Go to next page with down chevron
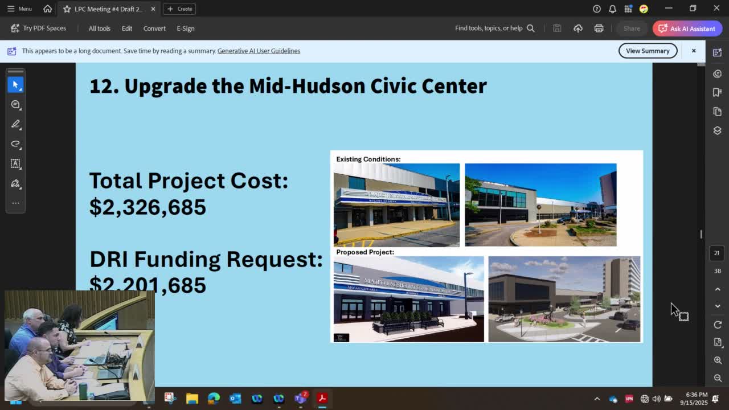This screenshot has height=410, width=729. pyautogui.click(x=718, y=306)
